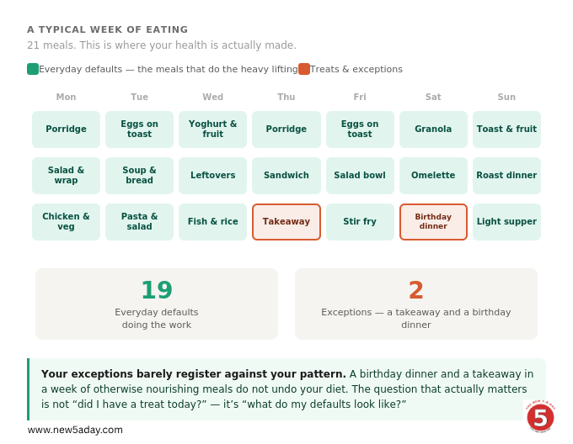Open the www.new5aday.com link
This screenshot has height=444, width=573.
point(75,430)
